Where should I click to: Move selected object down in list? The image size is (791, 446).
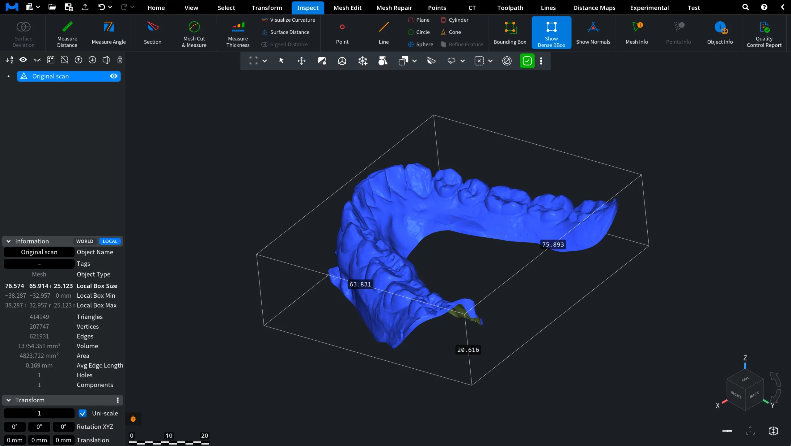tap(92, 60)
